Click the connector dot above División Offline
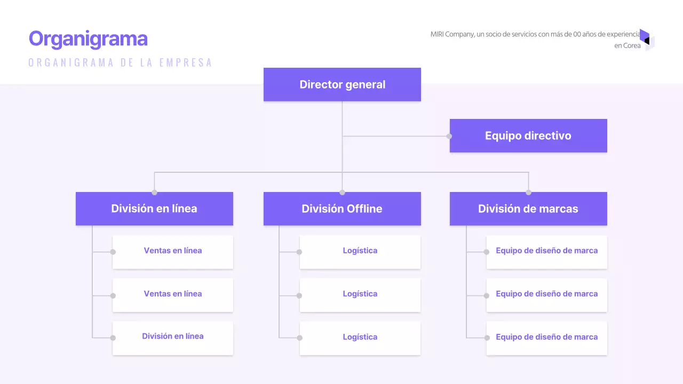Image resolution: width=683 pixels, height=384 pixels. pos(342,193)
